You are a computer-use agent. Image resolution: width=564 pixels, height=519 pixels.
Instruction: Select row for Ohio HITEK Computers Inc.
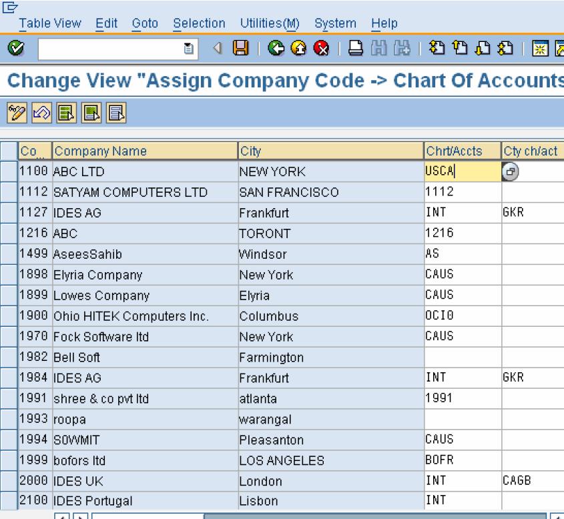click(9, 316)
